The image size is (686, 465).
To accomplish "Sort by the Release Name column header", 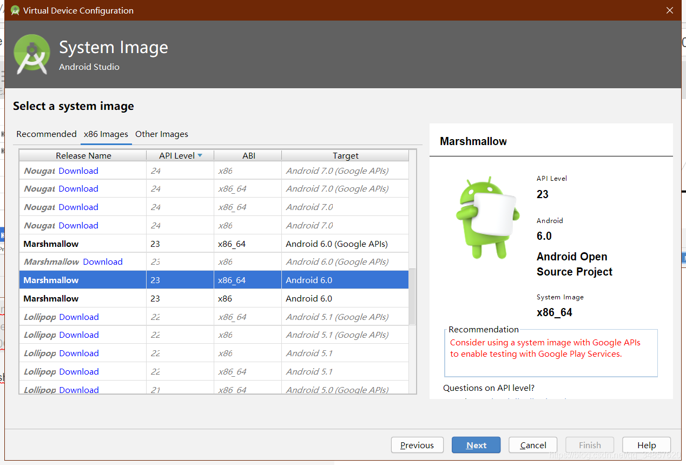I will point(83,155).
